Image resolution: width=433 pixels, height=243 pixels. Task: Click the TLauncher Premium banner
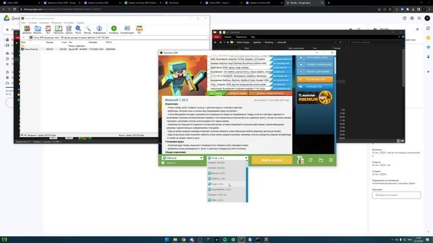tap(315, 98)
